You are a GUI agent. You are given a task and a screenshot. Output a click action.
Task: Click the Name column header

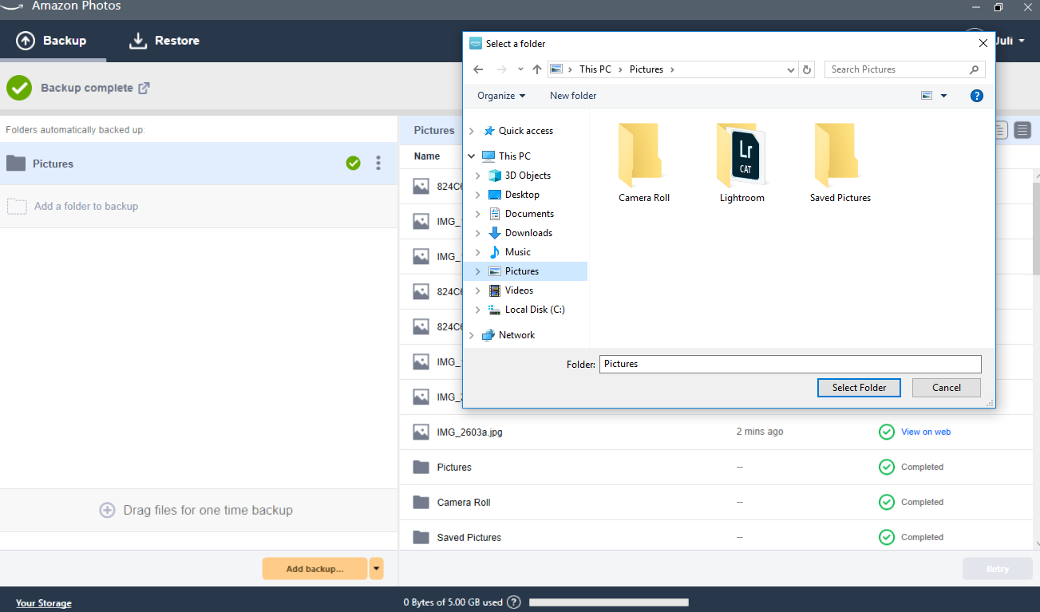coord(427,156)
